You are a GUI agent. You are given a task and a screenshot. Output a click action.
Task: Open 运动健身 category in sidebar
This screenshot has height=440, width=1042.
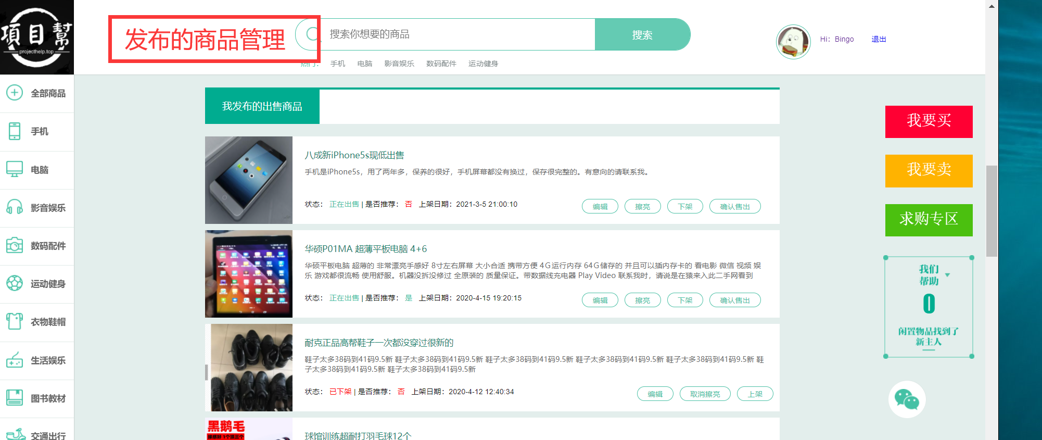tap(48, 284)
